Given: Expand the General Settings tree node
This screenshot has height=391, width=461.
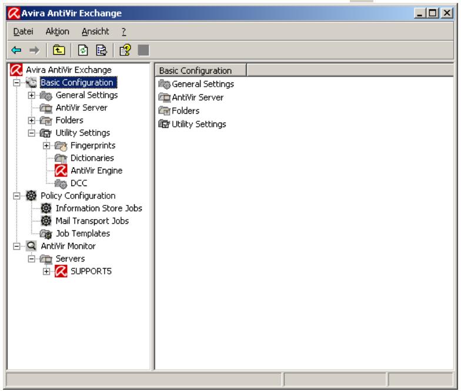Looking at the screenshot, I should click(32, 95).
